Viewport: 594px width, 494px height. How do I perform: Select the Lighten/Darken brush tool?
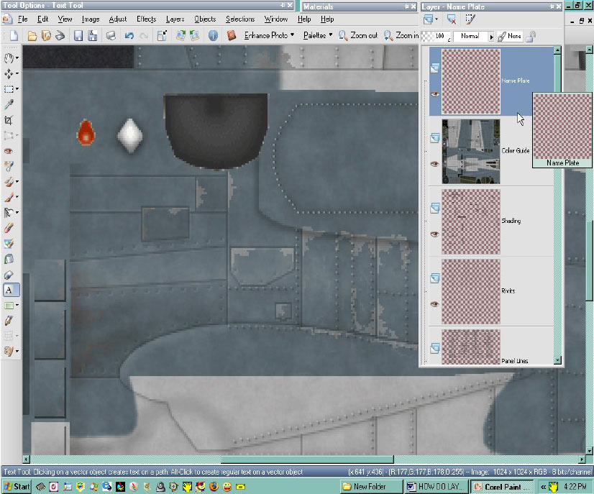click(x=9, y=213)
